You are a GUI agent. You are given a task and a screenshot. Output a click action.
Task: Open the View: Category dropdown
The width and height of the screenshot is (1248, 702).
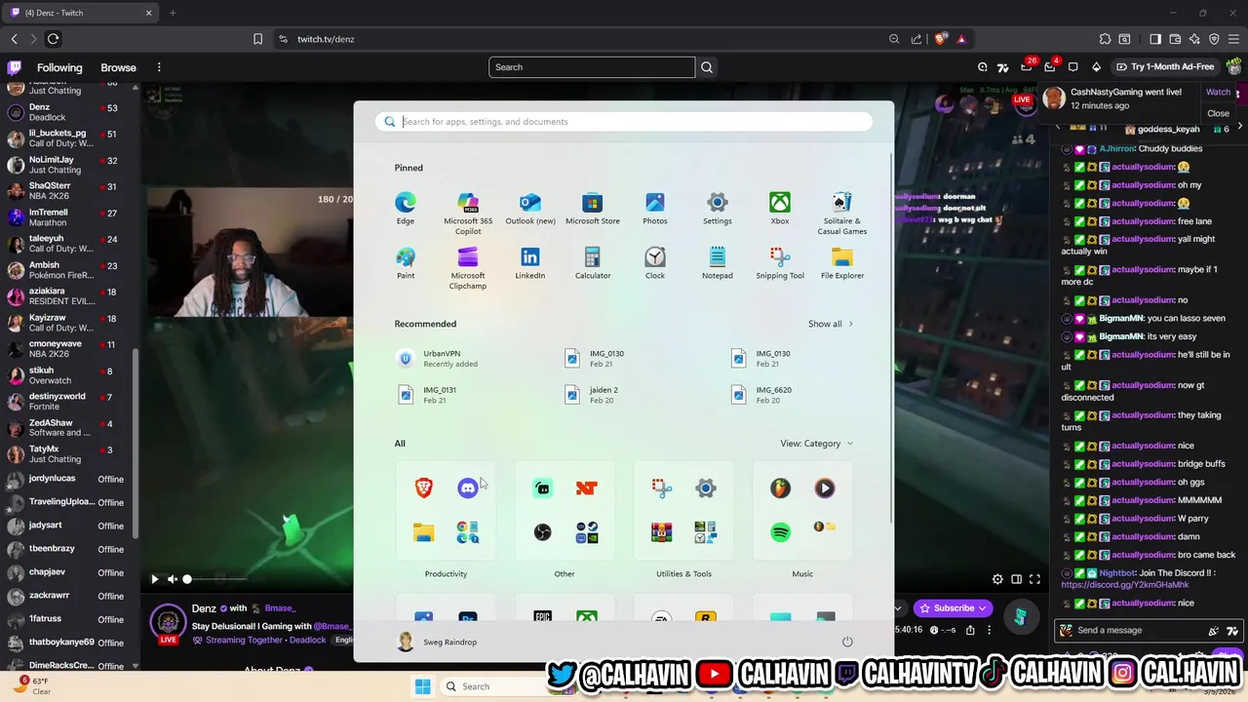tap(816, 444)
